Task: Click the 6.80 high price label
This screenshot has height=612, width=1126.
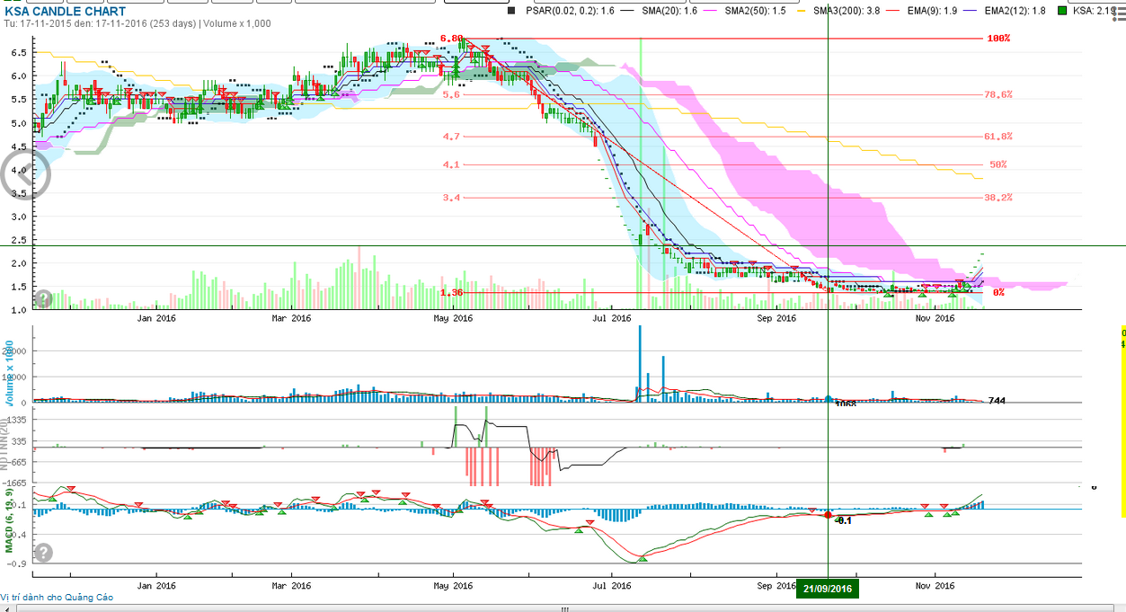Action: pyautogui.click(x=451, y=39)
